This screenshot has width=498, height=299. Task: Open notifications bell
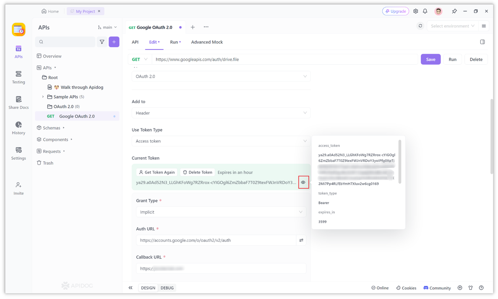[x=425, y=11]
